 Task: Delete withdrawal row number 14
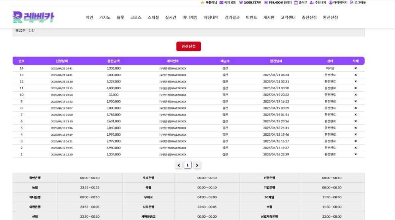click(x=355, y=68)
